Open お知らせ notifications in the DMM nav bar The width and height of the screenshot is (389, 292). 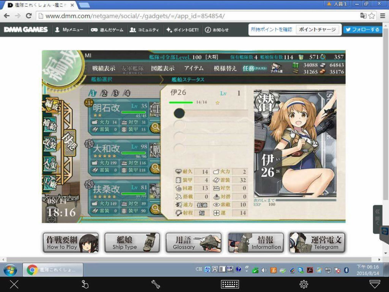(x=217, y=30)
